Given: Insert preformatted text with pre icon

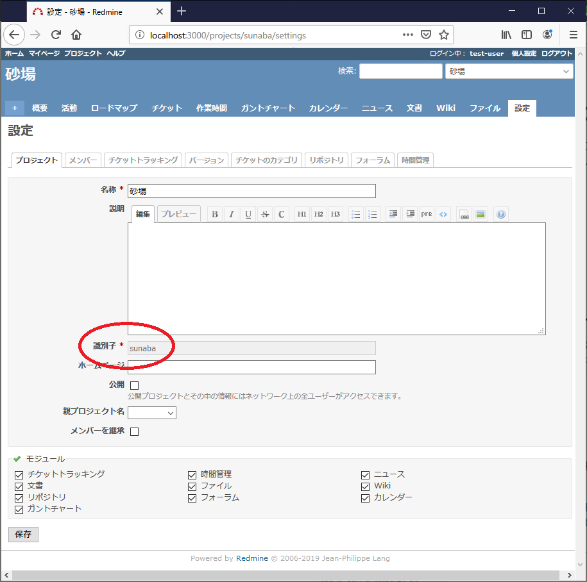Looking at the screenshot, I should (427, 214).
